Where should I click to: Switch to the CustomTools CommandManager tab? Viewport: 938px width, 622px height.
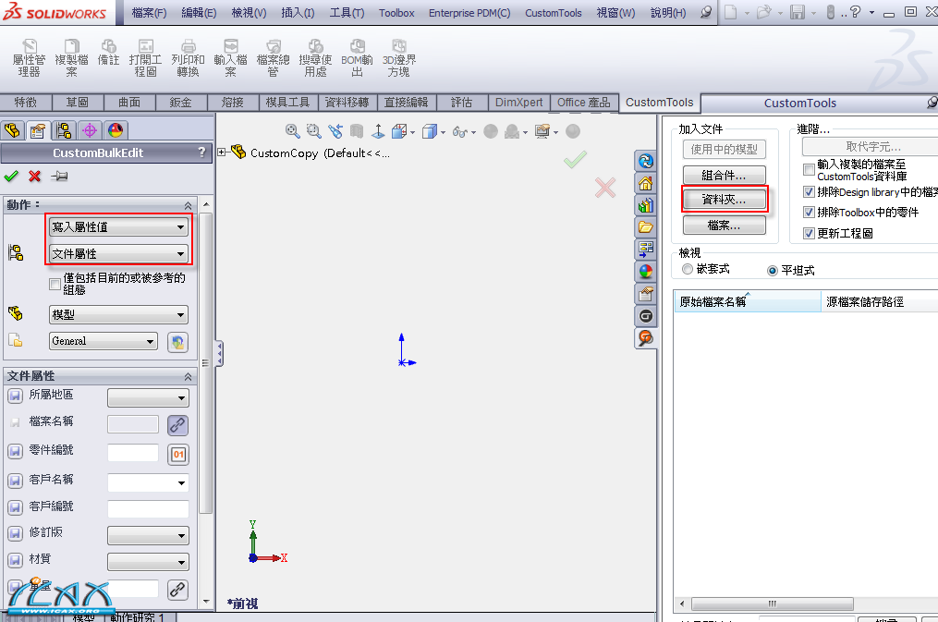coord(659,102)
